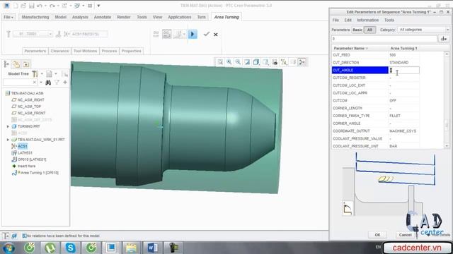Click the Zoom In magnifier icon

click(229, 62)
